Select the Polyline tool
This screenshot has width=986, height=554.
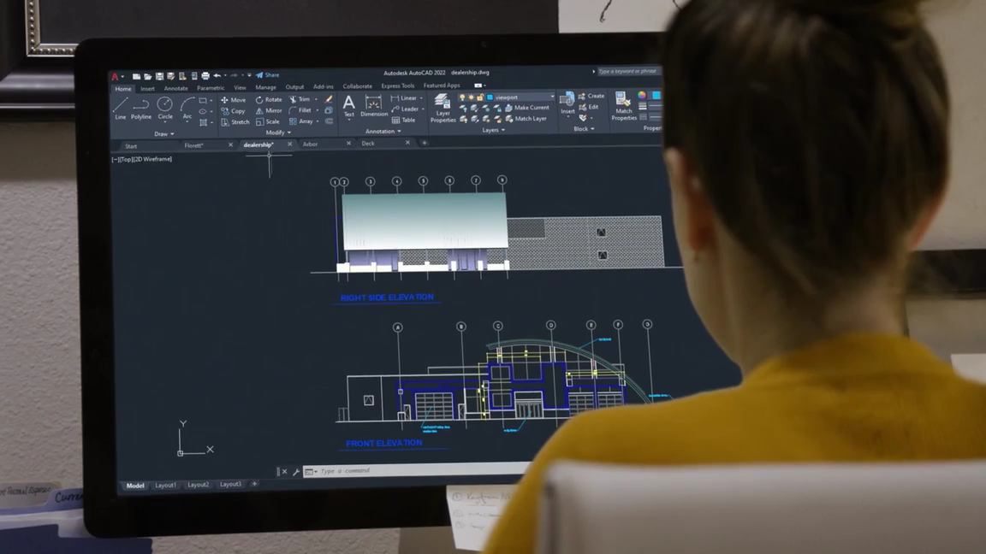coord(141,108)
